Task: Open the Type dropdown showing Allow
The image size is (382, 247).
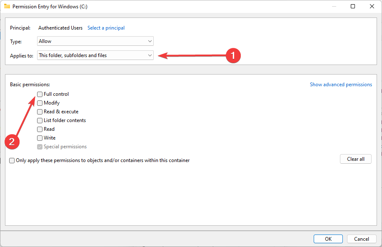Action: pos(95,41)
